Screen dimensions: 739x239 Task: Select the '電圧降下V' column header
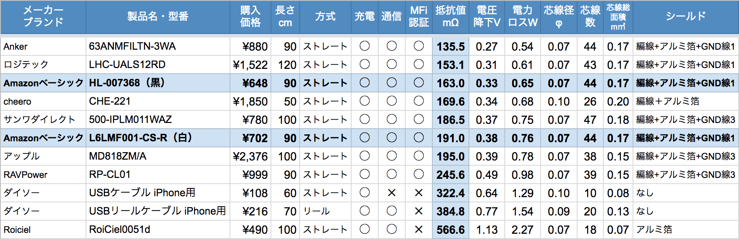coord(487,17)
